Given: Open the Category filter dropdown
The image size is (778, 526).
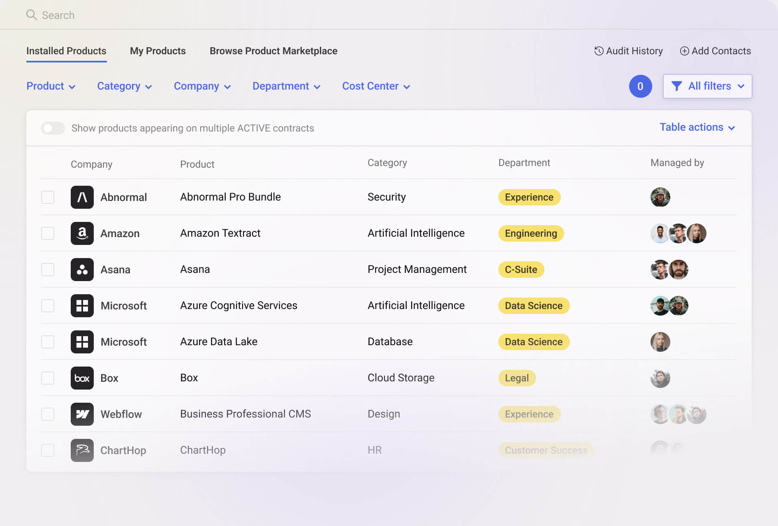Looking at the screenshot, I should [124, 86].
